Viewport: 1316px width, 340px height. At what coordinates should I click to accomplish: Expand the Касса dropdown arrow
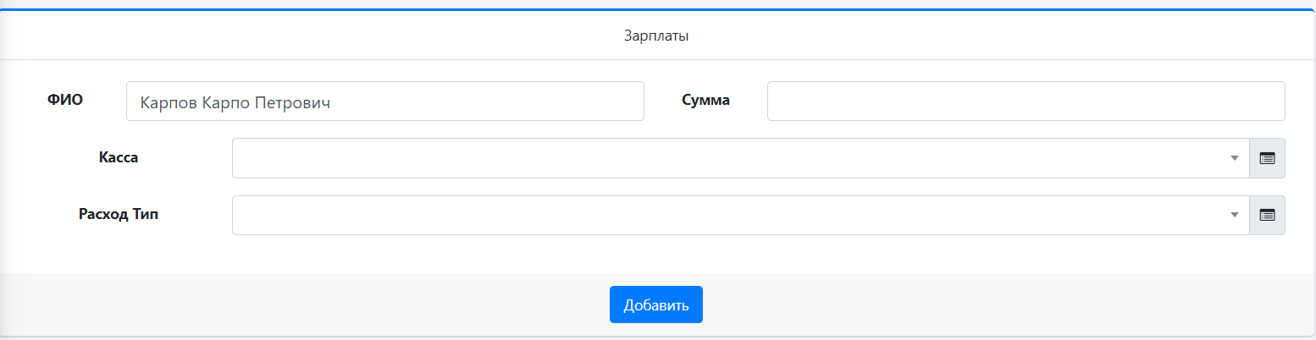(1234, 158)
